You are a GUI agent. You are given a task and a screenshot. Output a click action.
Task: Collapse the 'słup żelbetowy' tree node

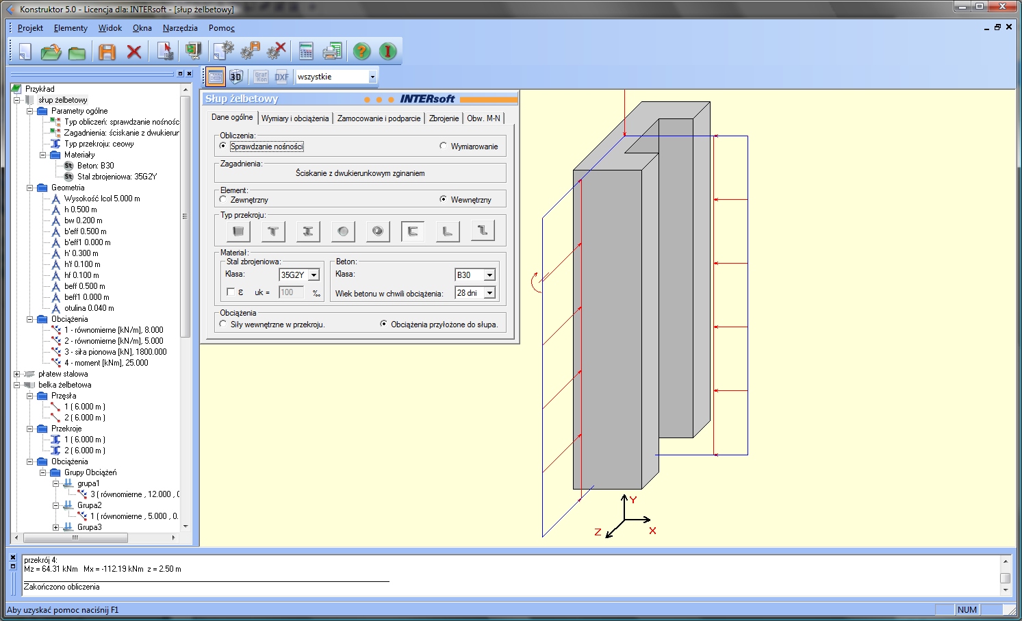coord(17,100)
